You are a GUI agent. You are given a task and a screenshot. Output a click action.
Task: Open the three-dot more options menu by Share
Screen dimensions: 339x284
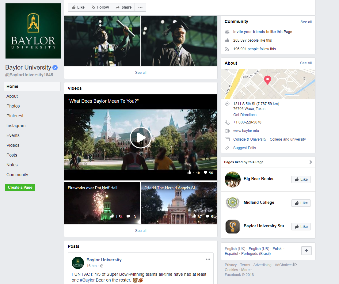click(140, 7)
